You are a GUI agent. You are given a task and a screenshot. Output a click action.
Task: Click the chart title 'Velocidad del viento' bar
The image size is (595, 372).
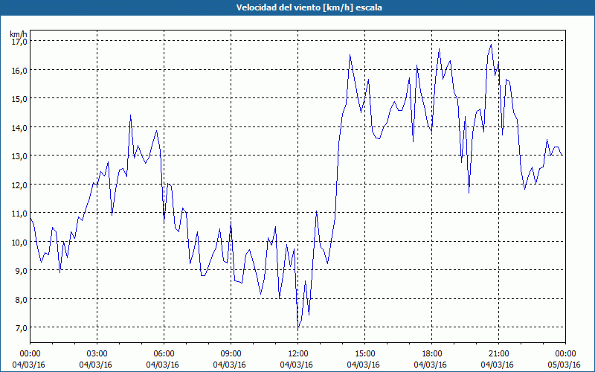point(297,7)
